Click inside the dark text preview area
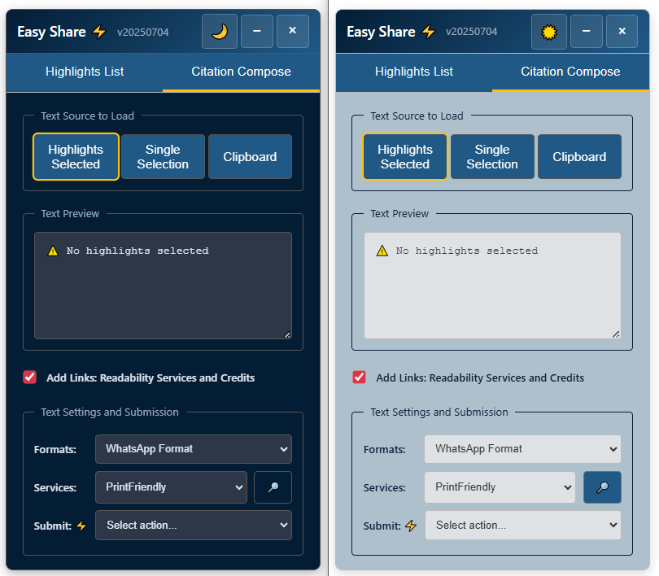This screenshot has height=576, width=659. pyautogui.click(x=163, y=286)
